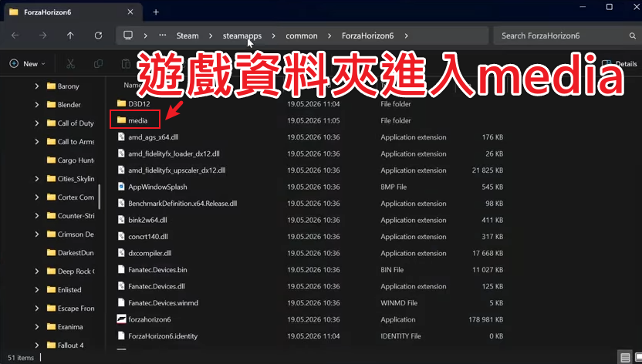Click the ForzaHorizon6.identity file icon
The width and height of the screenshot is (642, 364).
tap(121, 335)
